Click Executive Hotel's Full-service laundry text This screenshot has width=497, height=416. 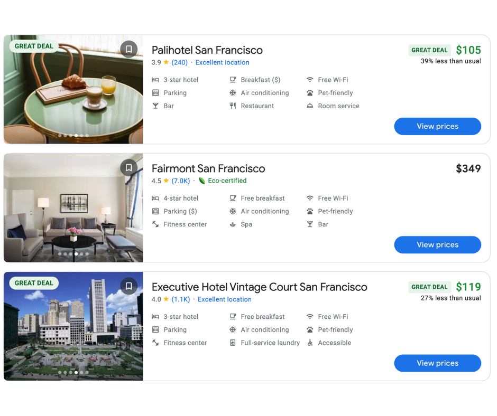[270, 343]
